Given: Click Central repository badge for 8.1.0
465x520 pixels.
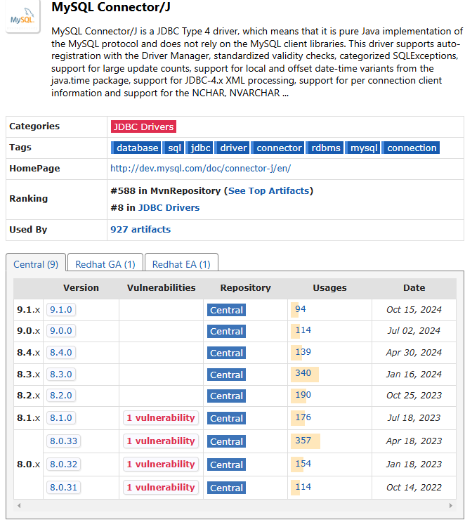Looking at the screenshot, I should [x=226, y=418].
